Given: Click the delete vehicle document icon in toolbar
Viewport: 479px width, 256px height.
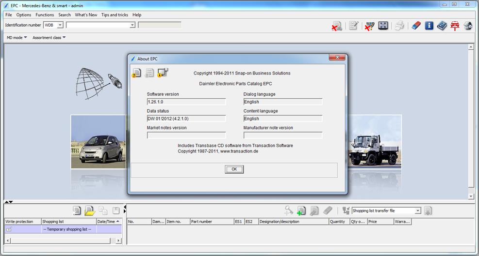Looking at the screenshot, I should point(337,26).
